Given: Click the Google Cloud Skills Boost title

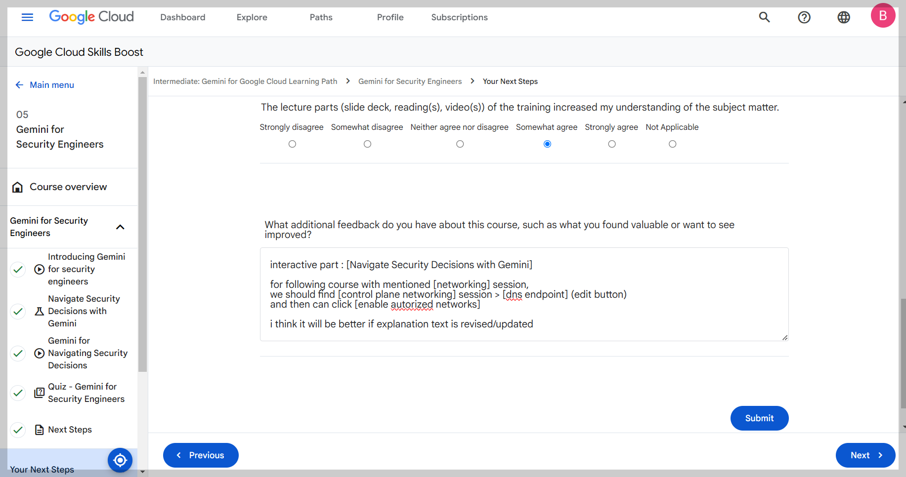Looking at the screenshot, I should click(x=79, y=52).
